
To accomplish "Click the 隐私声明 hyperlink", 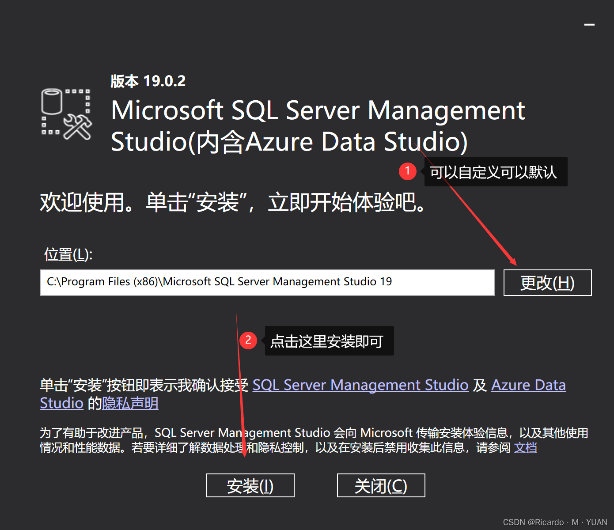I will 131,403.
